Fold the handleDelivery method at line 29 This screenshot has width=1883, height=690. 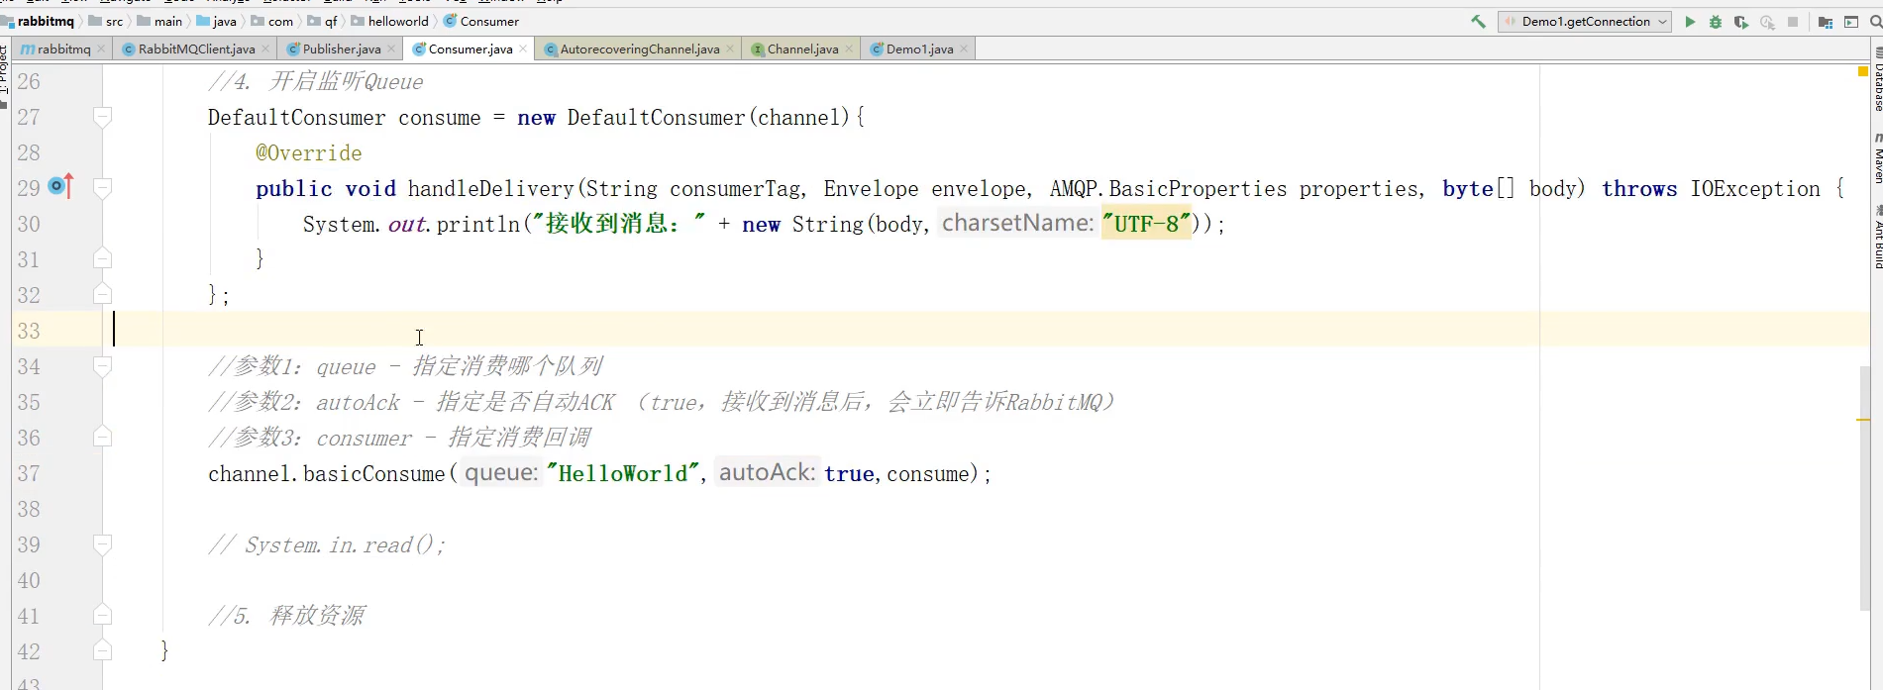(102, 187)
